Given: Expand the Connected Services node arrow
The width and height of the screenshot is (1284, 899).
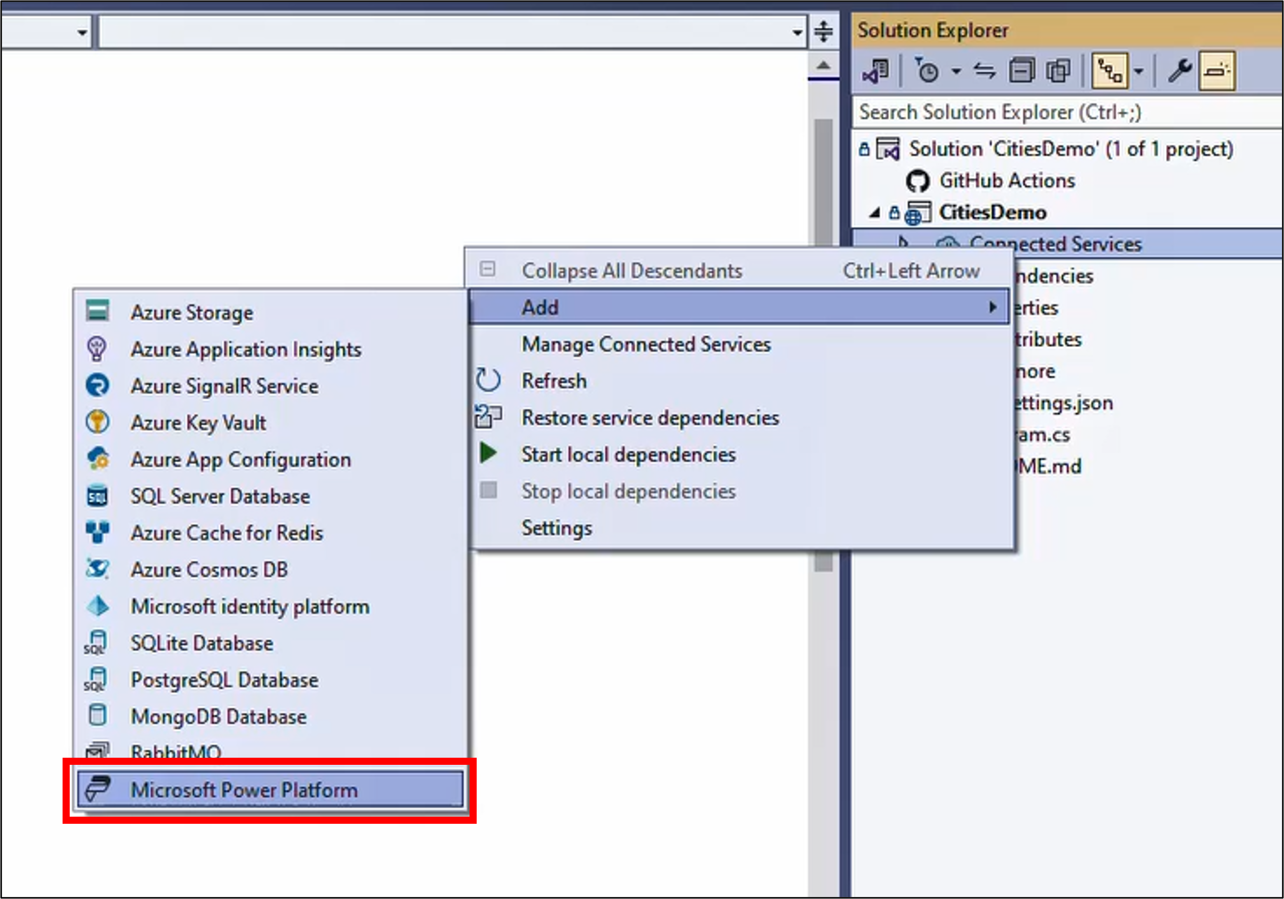Looking at the screenshot, I should coord(902,242).
